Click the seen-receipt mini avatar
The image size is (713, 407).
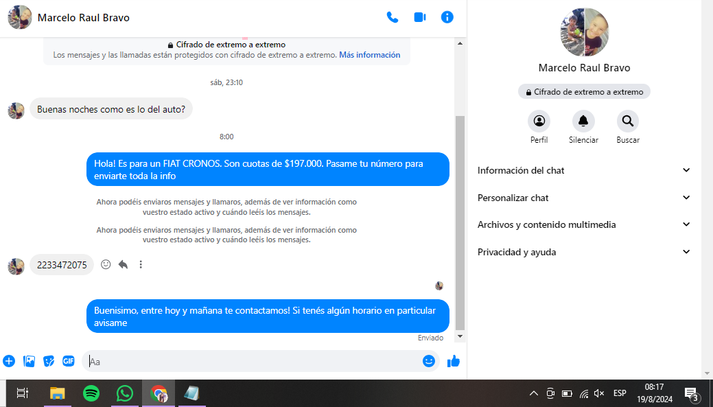pos(439,286)
